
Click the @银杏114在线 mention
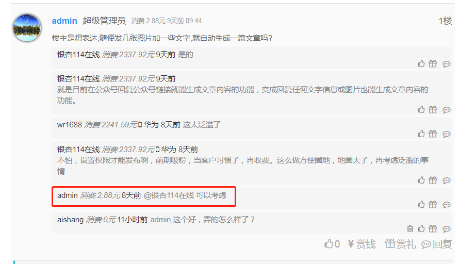pyautogui.click(x=169, y=195)
